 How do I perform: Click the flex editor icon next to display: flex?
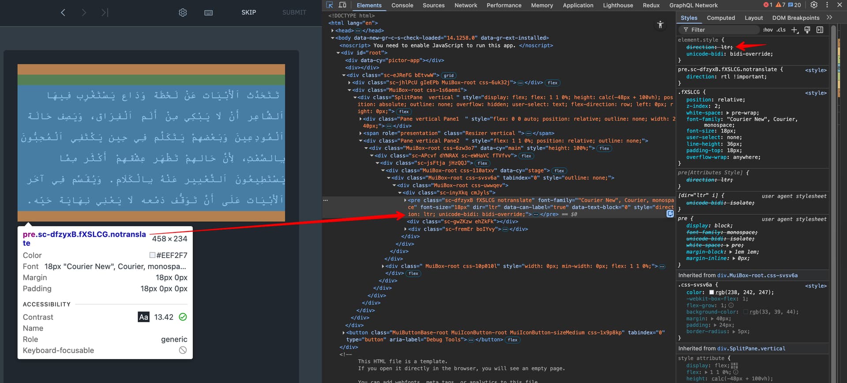coord(734,365)
